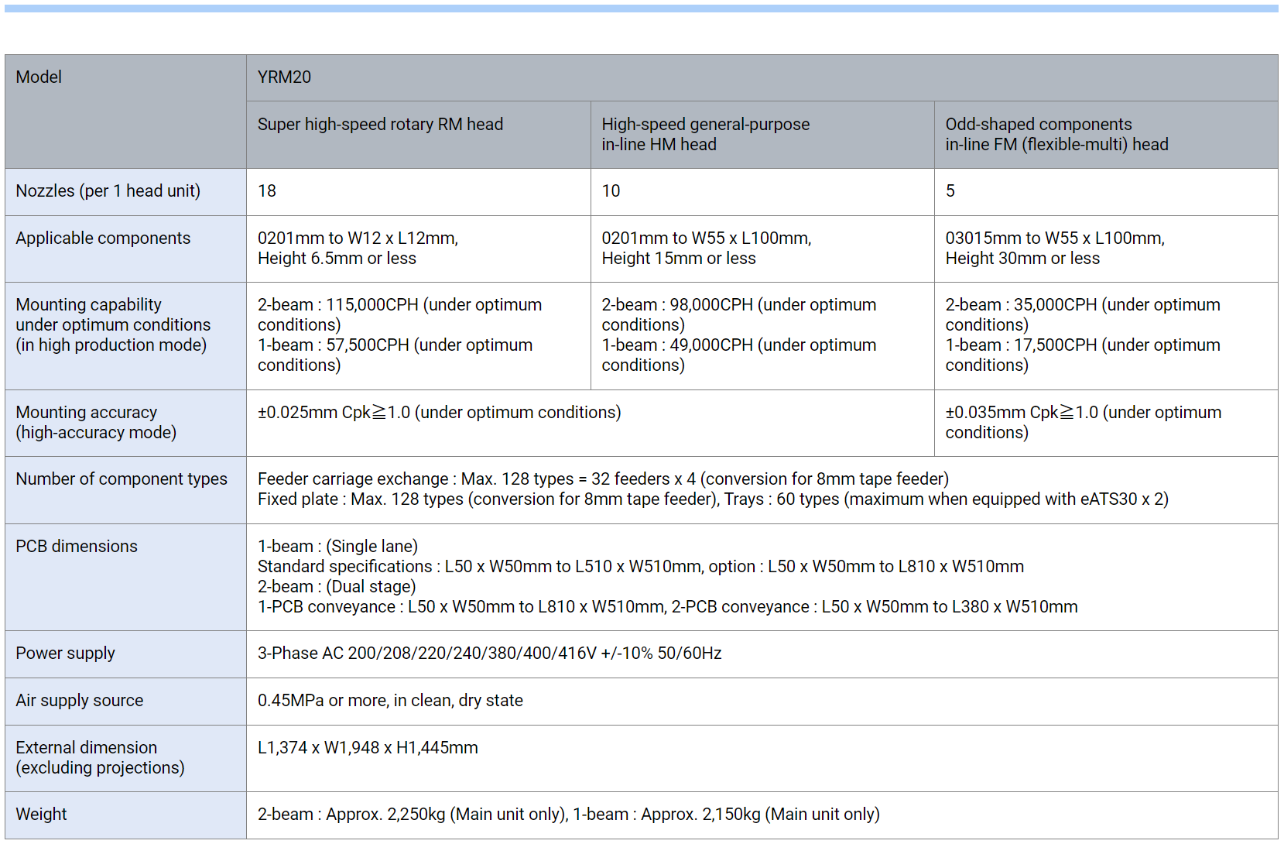1284x844 pixels.
Task: Click '03015mm to W55 x L100mm' cell
Action: point(1106,249)
